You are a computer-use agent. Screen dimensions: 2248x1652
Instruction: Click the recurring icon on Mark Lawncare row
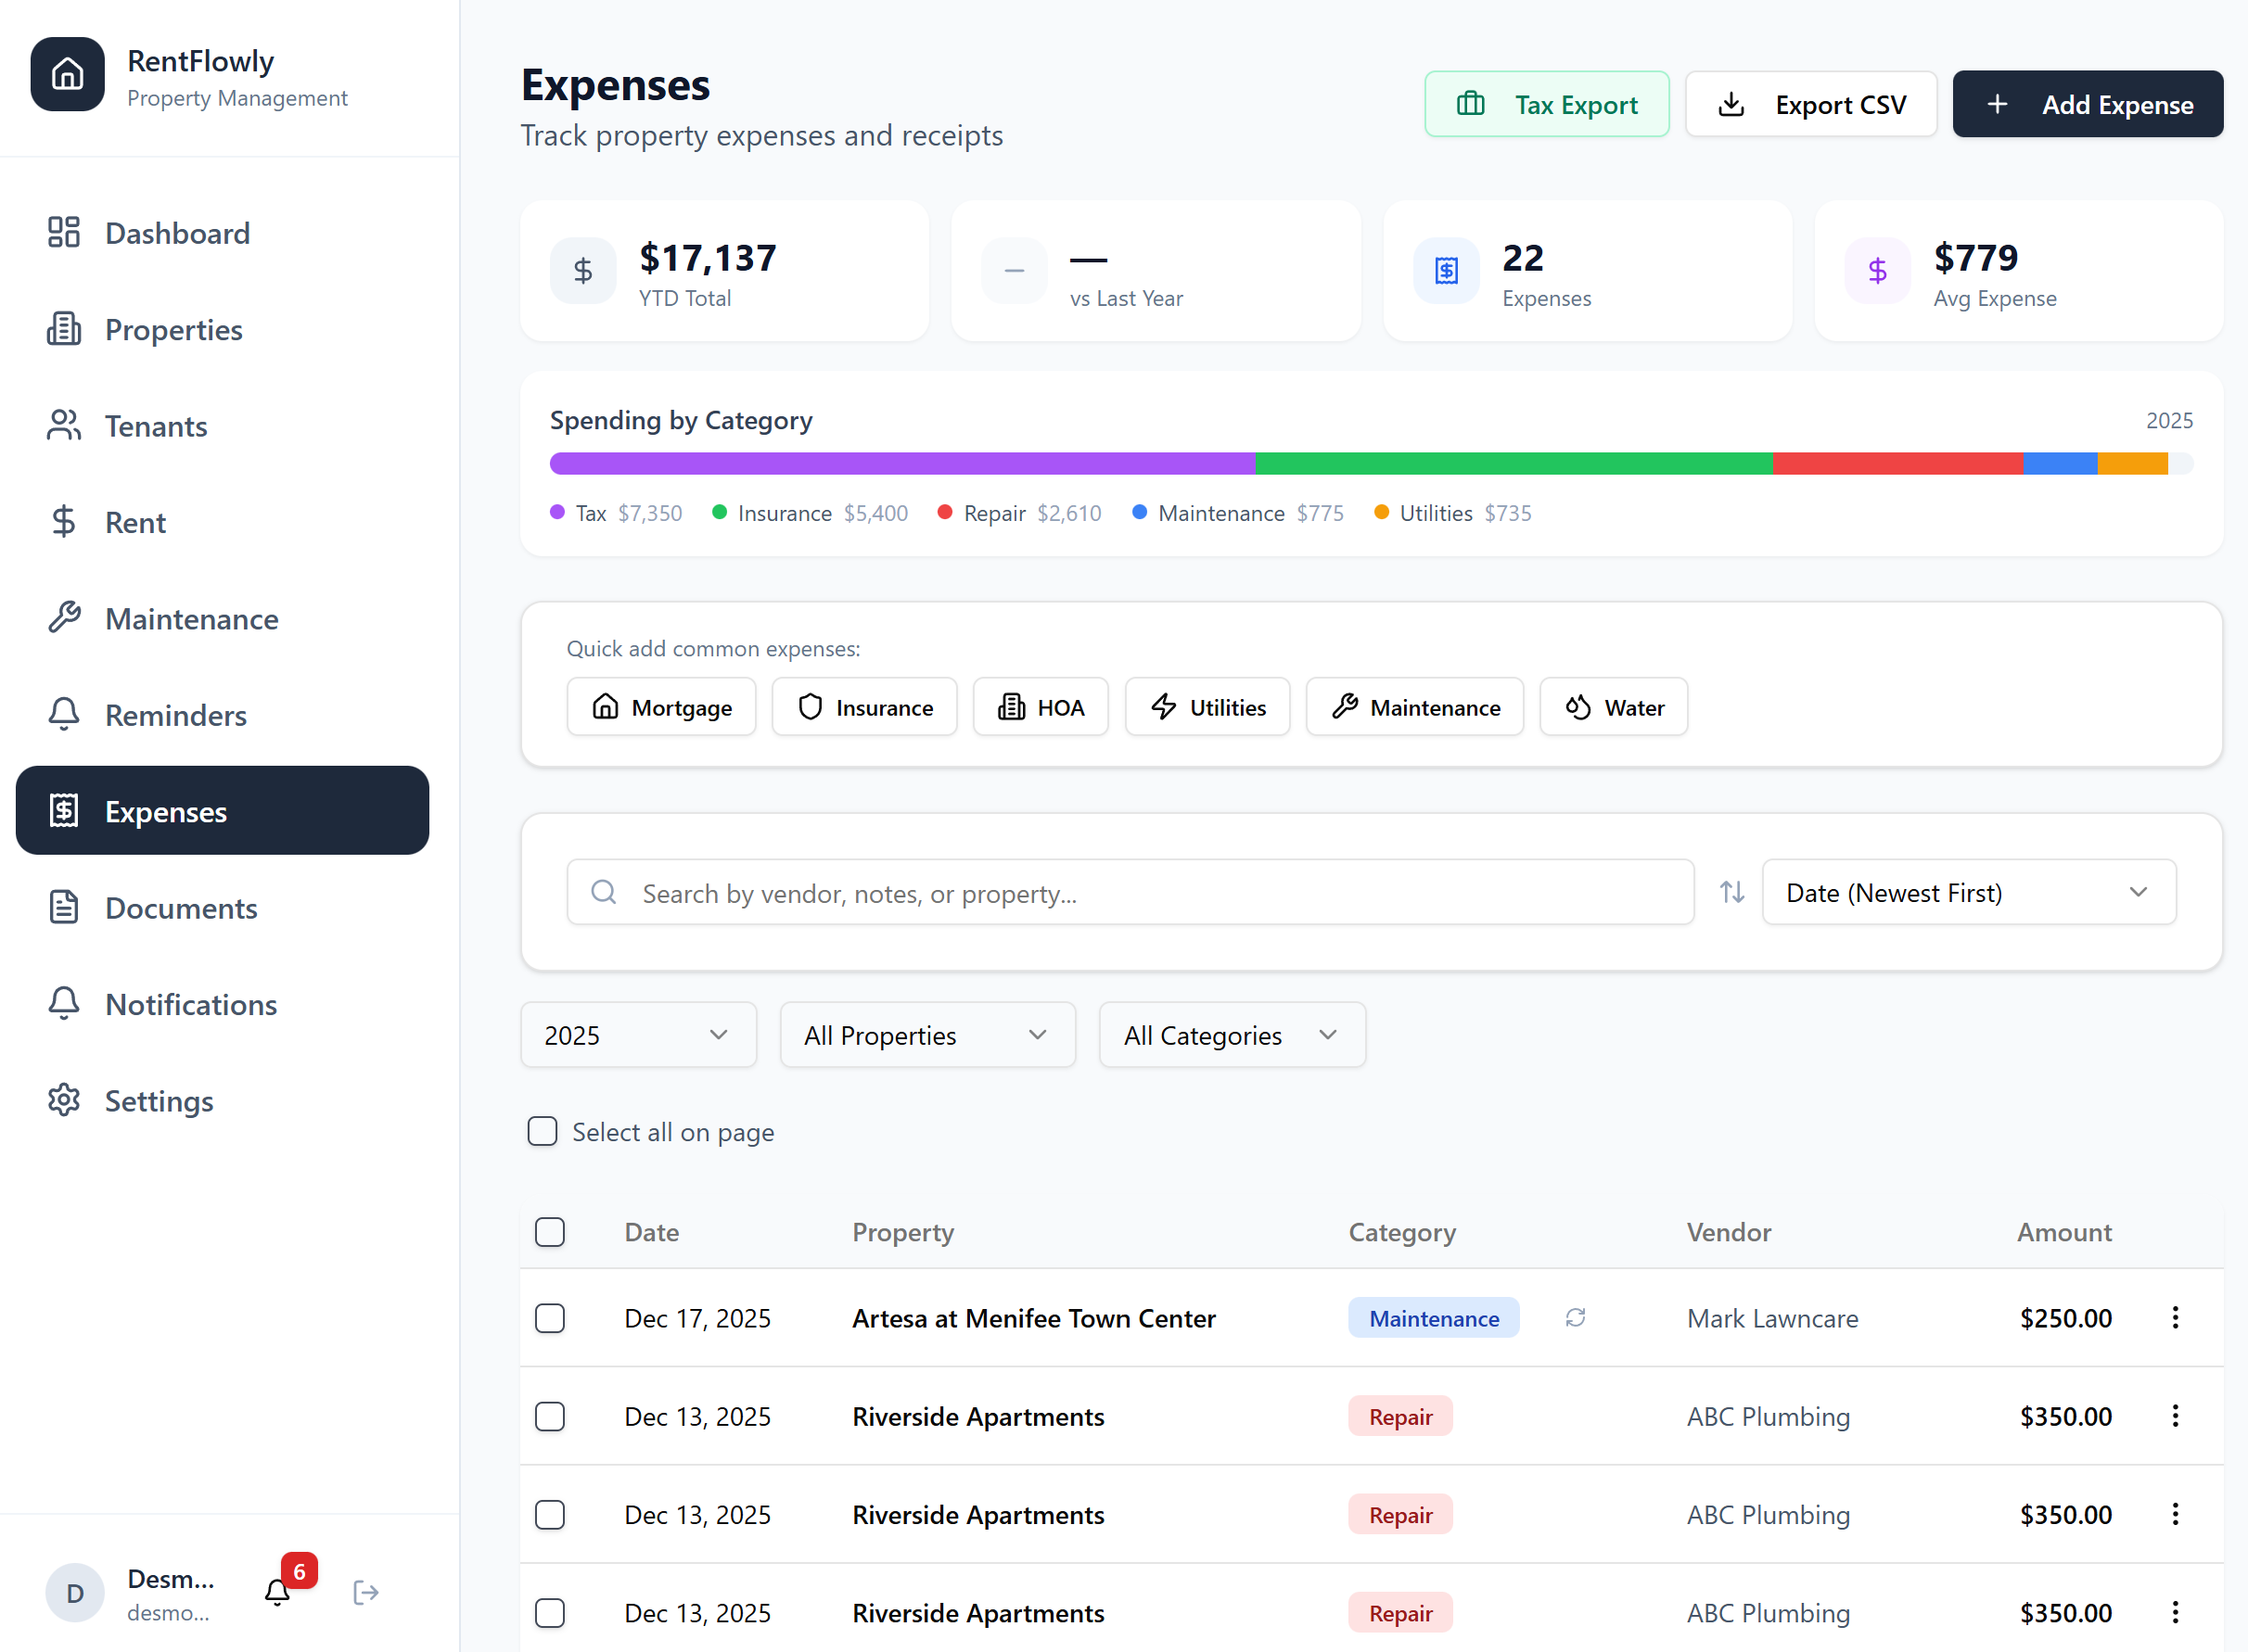pos(1575,1318)
